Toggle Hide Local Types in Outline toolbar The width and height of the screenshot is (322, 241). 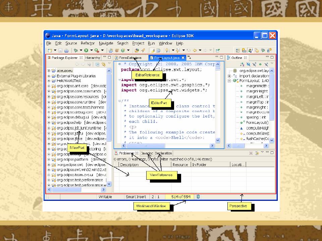pyautogui.click(x=266, y=64)
